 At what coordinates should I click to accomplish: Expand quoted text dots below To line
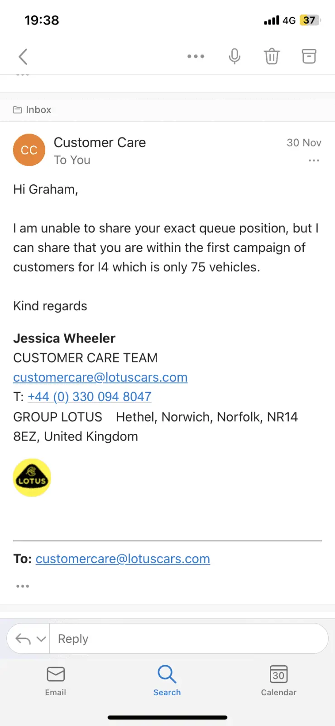point(23,586)
